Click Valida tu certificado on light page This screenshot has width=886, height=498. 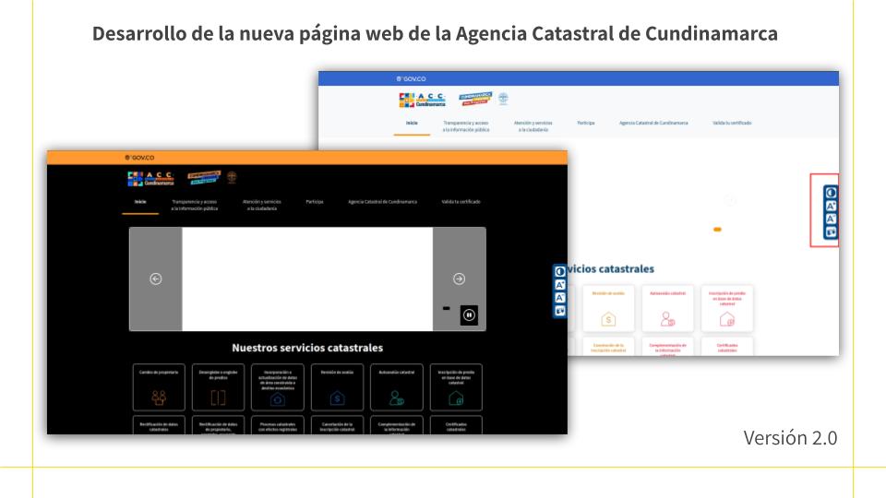tap(732, 123)
